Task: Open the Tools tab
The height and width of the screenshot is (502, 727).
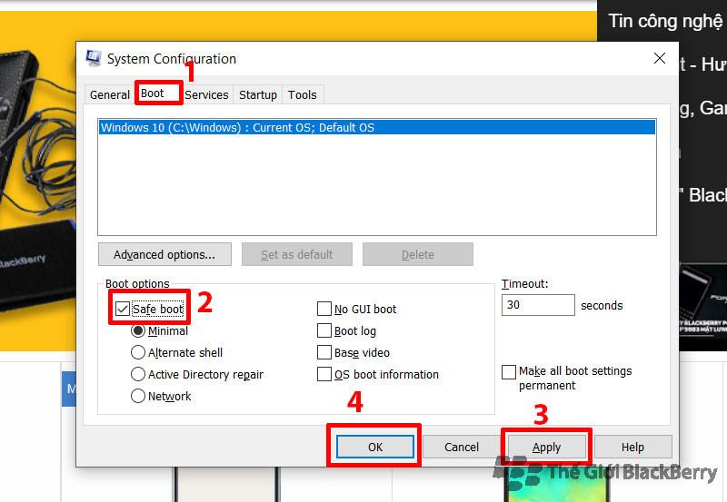Action: click(303, 94)
